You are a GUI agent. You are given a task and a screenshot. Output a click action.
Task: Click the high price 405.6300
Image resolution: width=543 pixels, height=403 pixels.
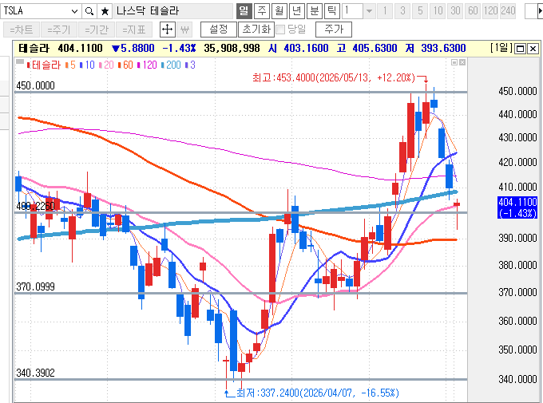coord(375,48)
